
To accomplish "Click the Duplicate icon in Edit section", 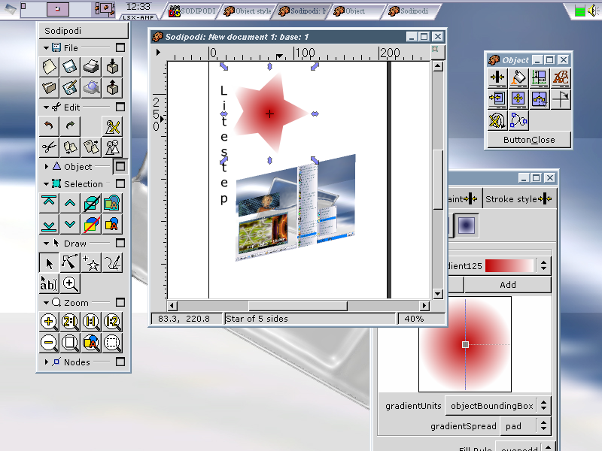I will (112, 147).
